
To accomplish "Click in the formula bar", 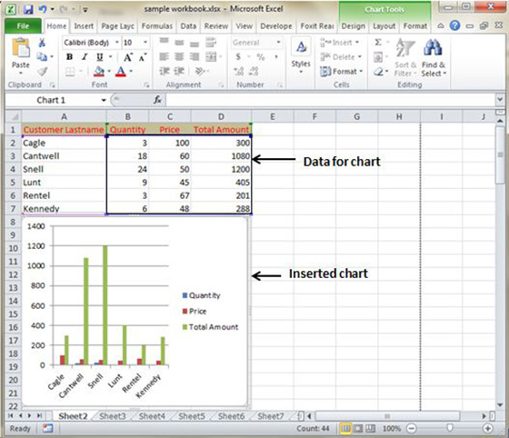I will click(x=331, y=100).
